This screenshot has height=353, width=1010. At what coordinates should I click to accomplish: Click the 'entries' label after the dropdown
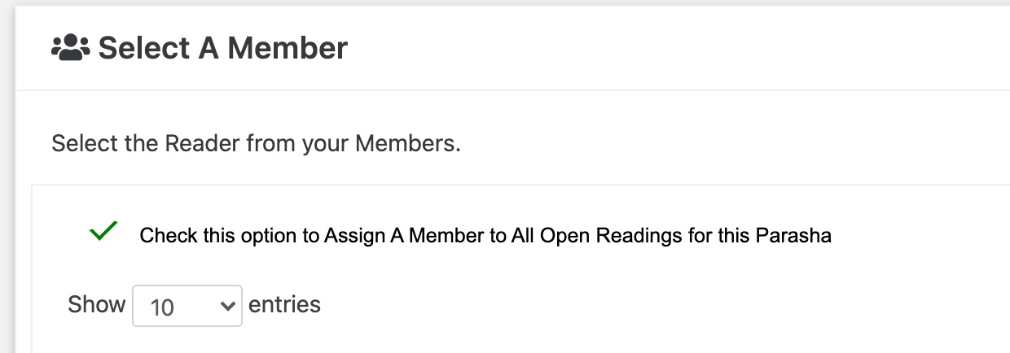284,305
